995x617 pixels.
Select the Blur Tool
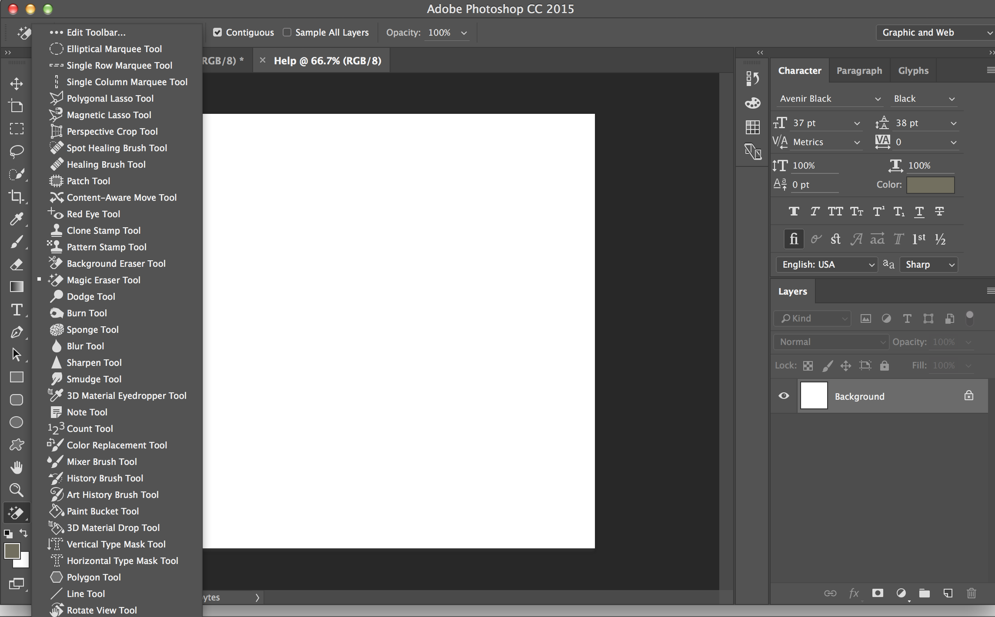pyautogui.click(x=85, y=346)
